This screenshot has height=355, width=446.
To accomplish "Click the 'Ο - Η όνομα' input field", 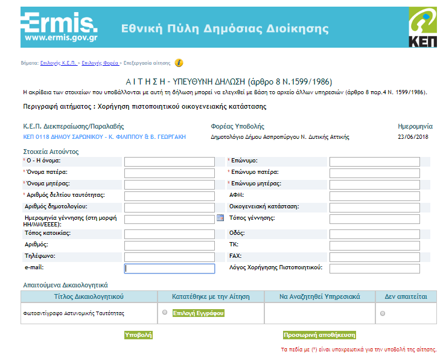I will pos(169,162).
